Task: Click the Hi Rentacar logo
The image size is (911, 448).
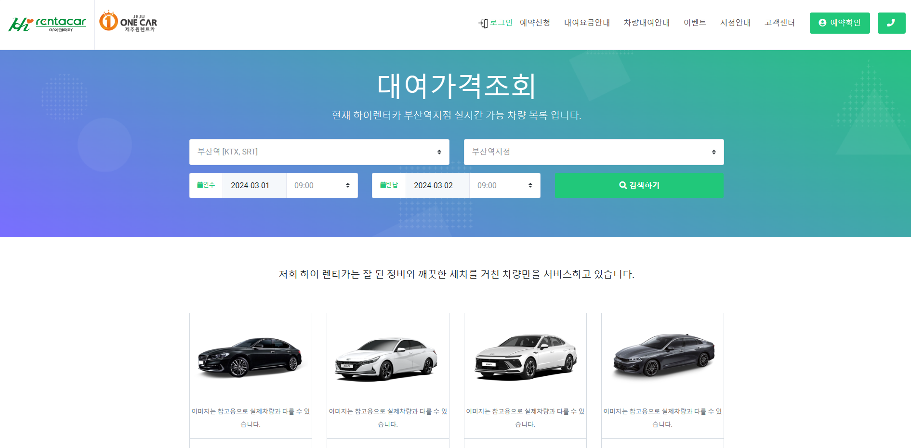Action: tap(47, 24)
